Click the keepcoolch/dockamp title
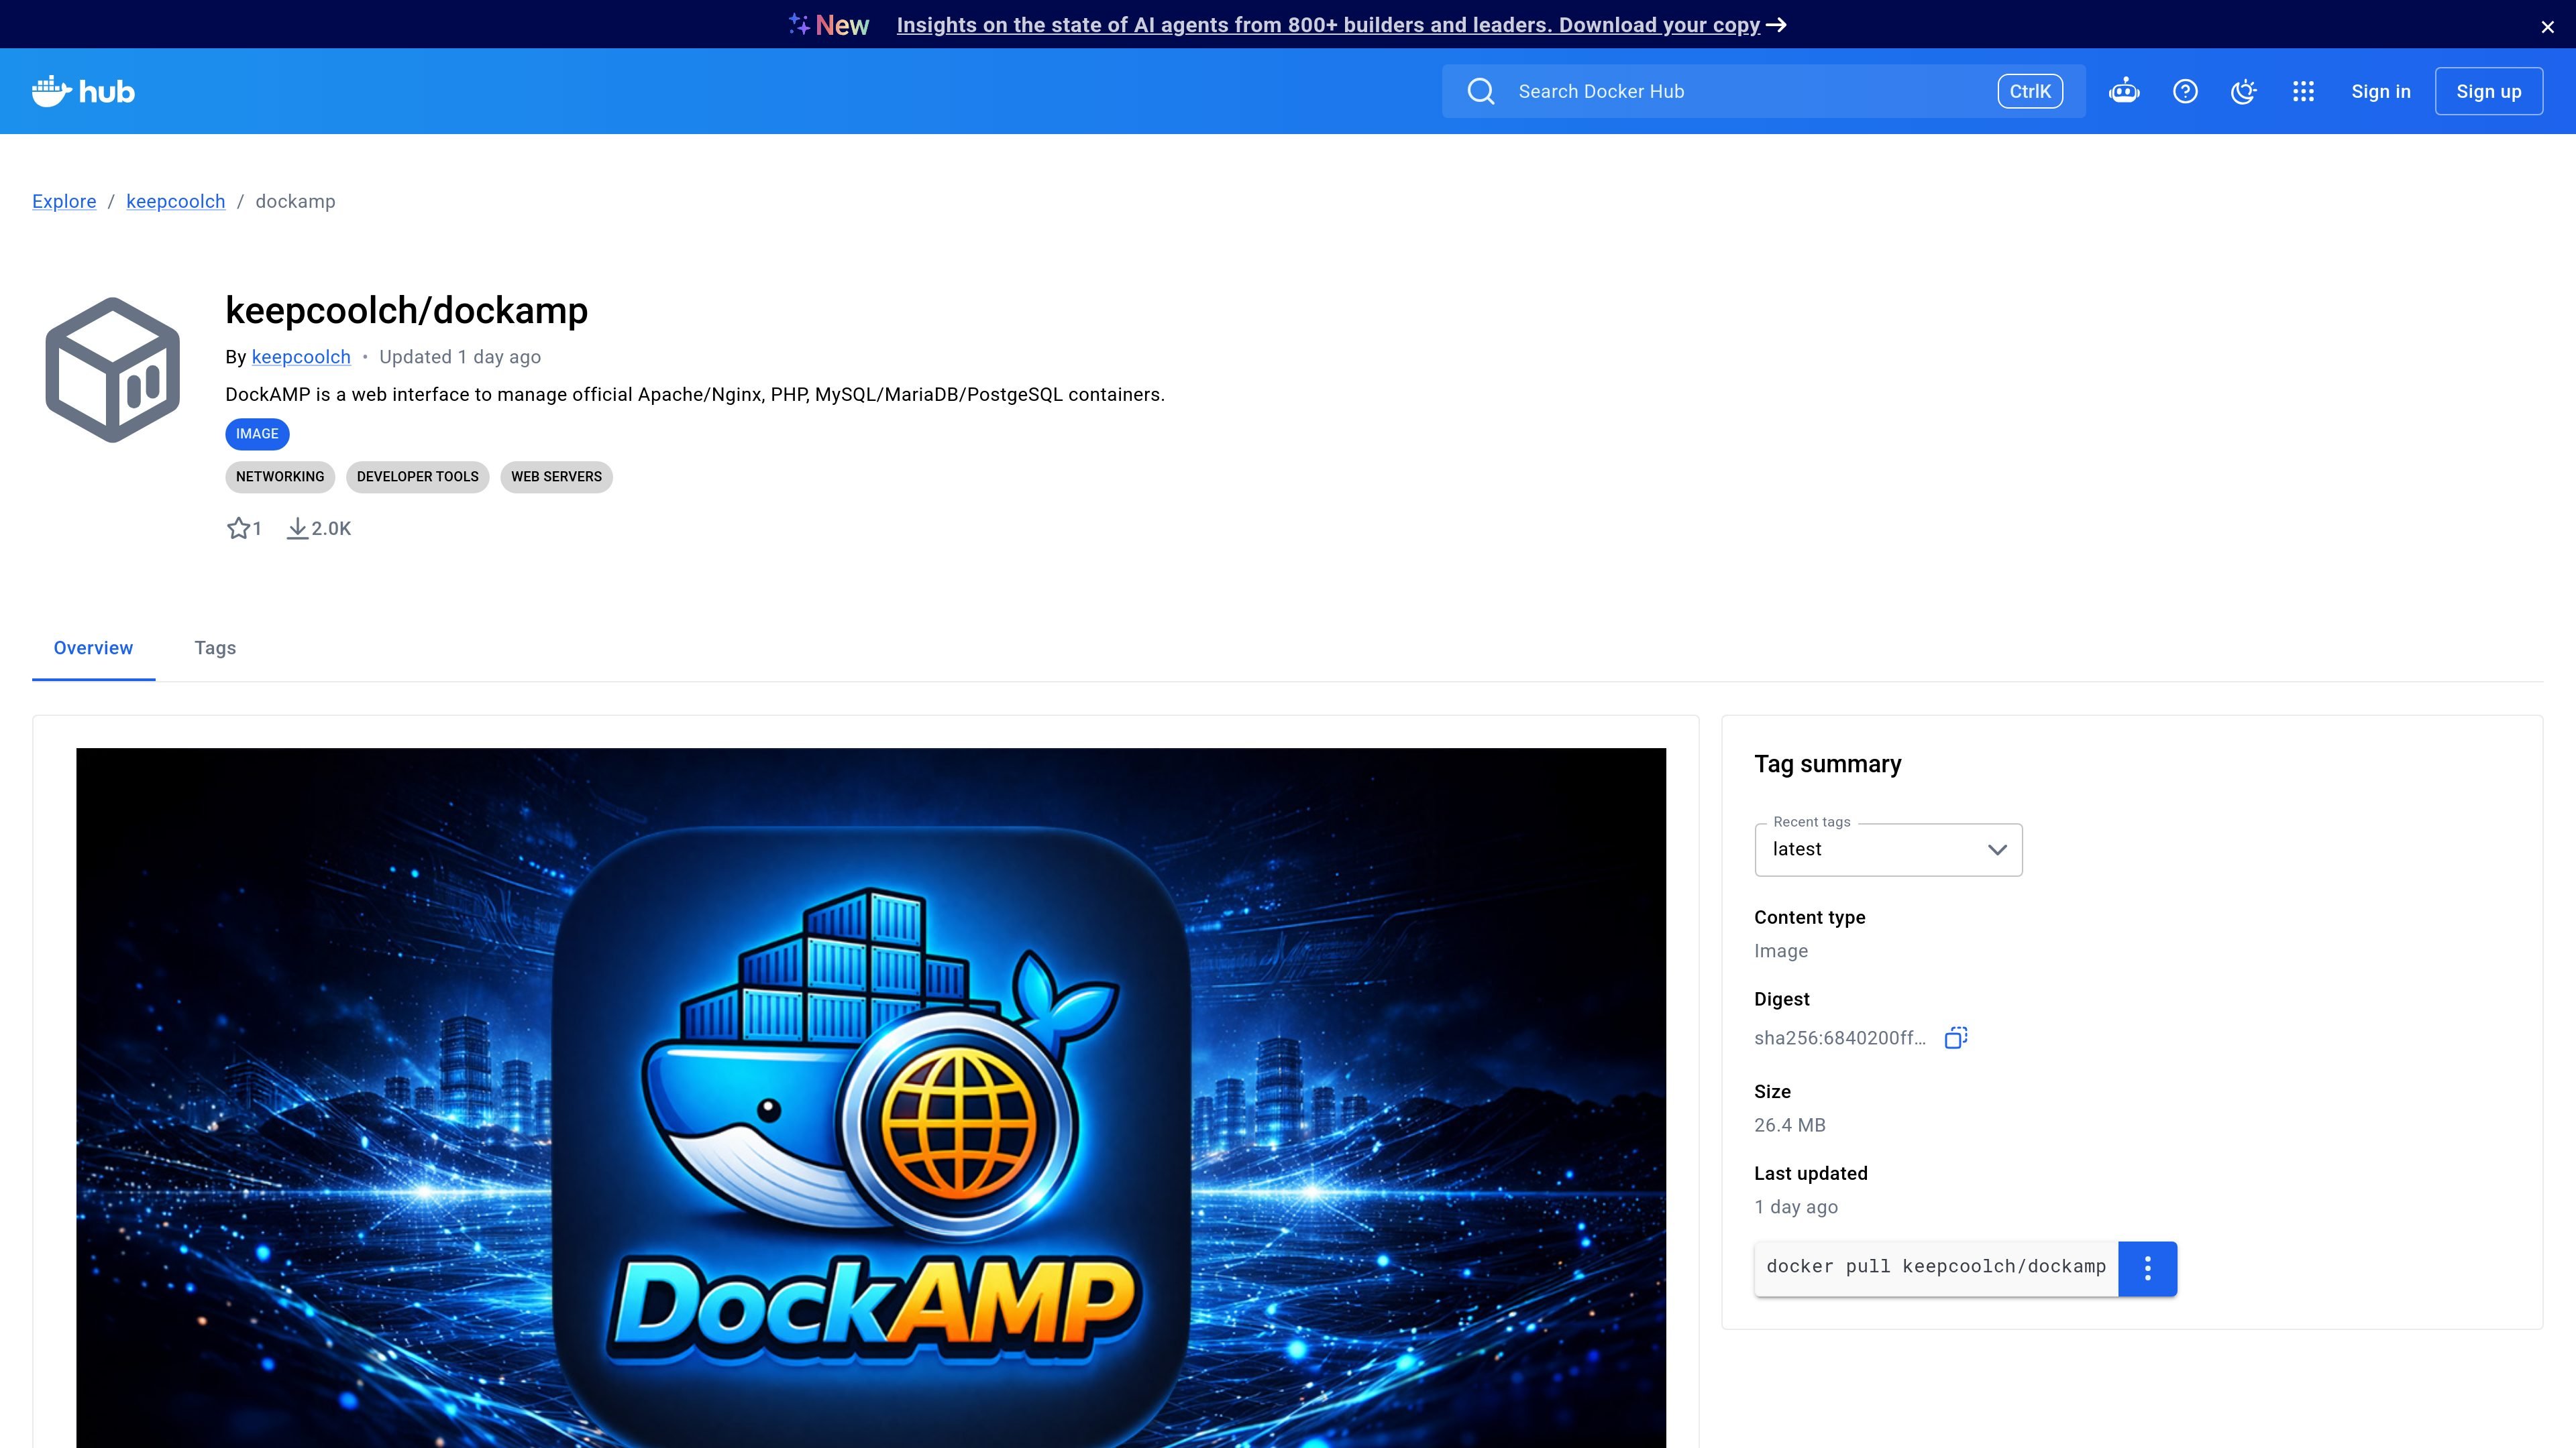 pyautogui.click(x=406, y=310)
